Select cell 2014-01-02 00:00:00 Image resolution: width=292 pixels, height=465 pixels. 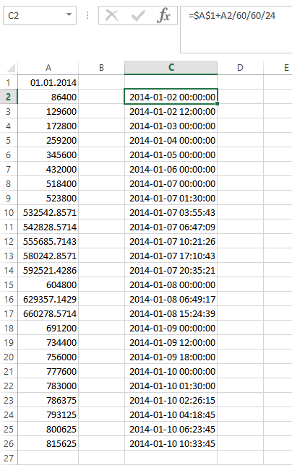click(x=171, y=97)
